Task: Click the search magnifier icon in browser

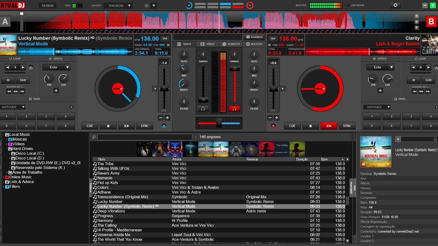Action: click(x=94, y=137)
